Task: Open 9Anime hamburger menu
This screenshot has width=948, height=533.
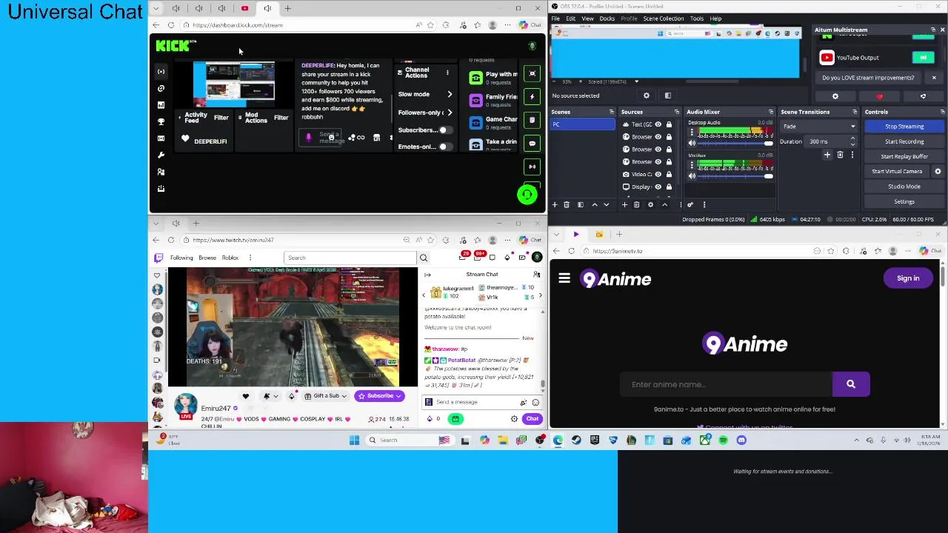Action: (564, 278)
